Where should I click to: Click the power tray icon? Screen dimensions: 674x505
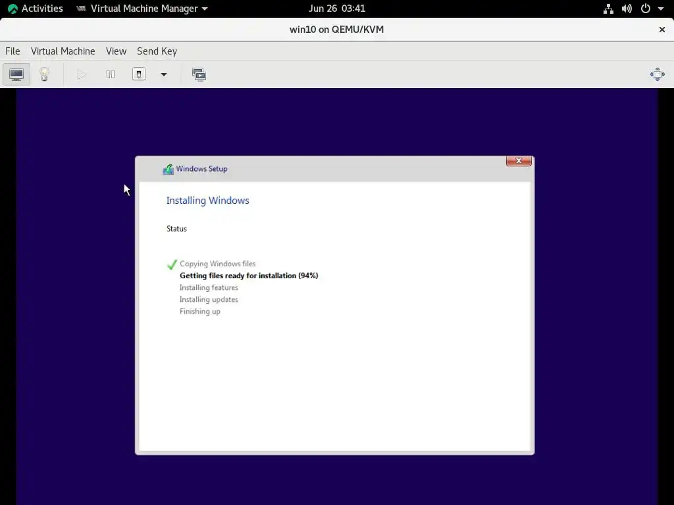(646, 9)
